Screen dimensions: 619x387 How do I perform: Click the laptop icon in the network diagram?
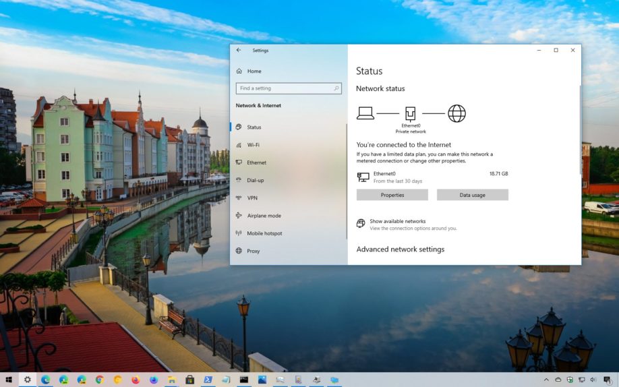click(365, 113)
